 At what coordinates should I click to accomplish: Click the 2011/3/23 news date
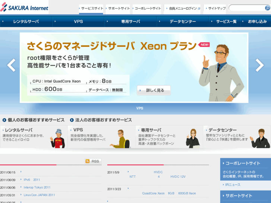114,189
